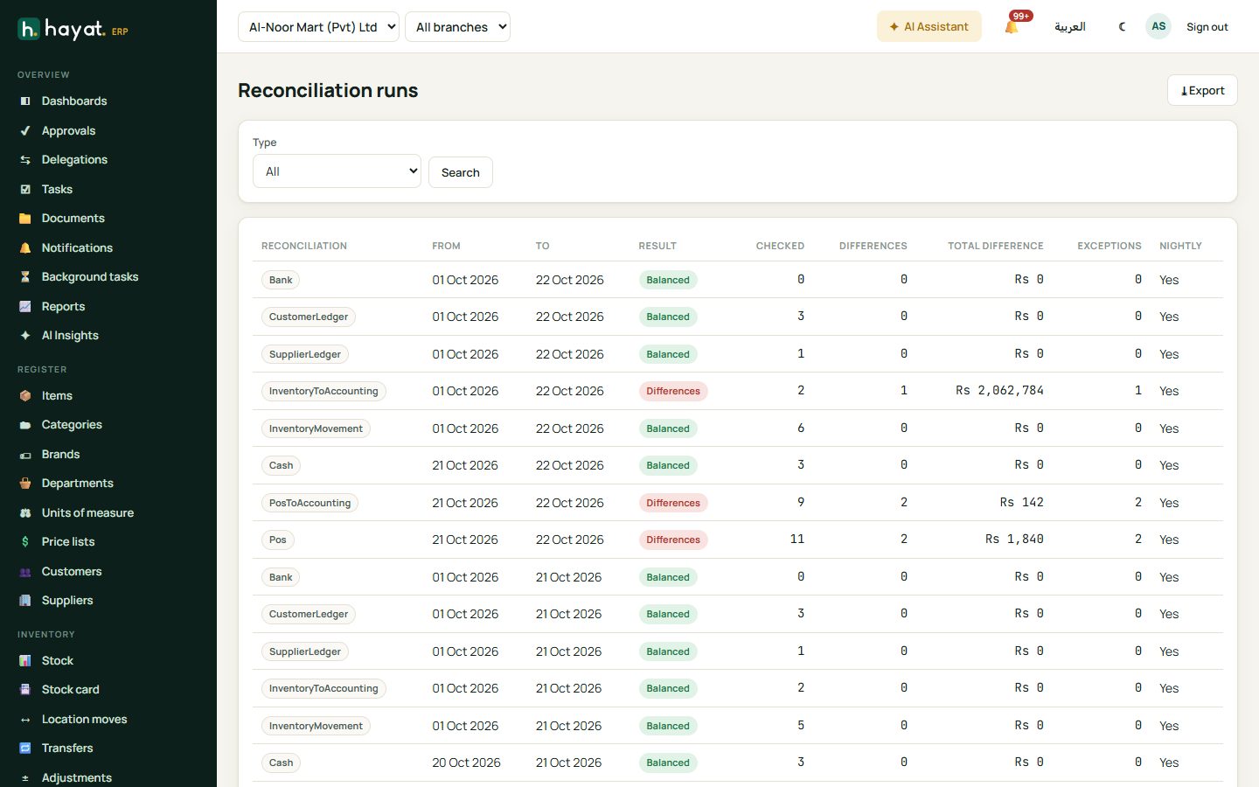Click the Background tasks hourglass icon

pyautogui.click(x=25, y=277)
